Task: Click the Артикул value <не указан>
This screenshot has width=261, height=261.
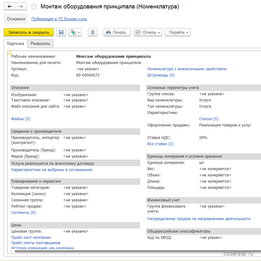Action: point(88,69)
